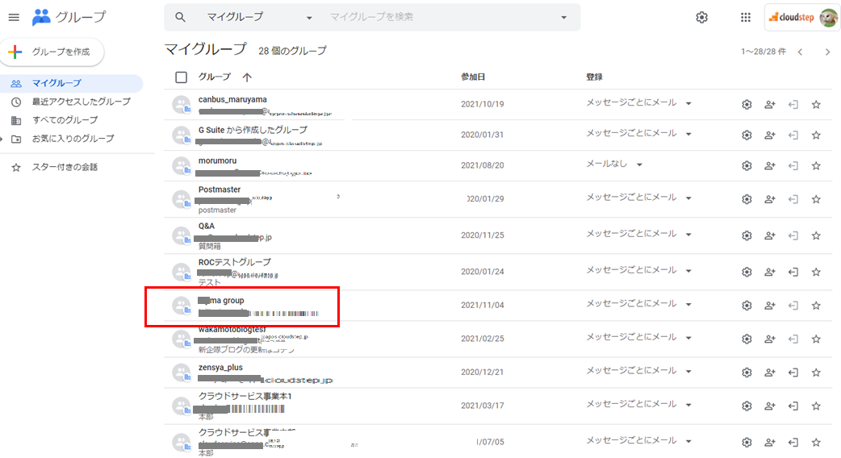Open the wakamotoblogtest group

click(232, 330)
